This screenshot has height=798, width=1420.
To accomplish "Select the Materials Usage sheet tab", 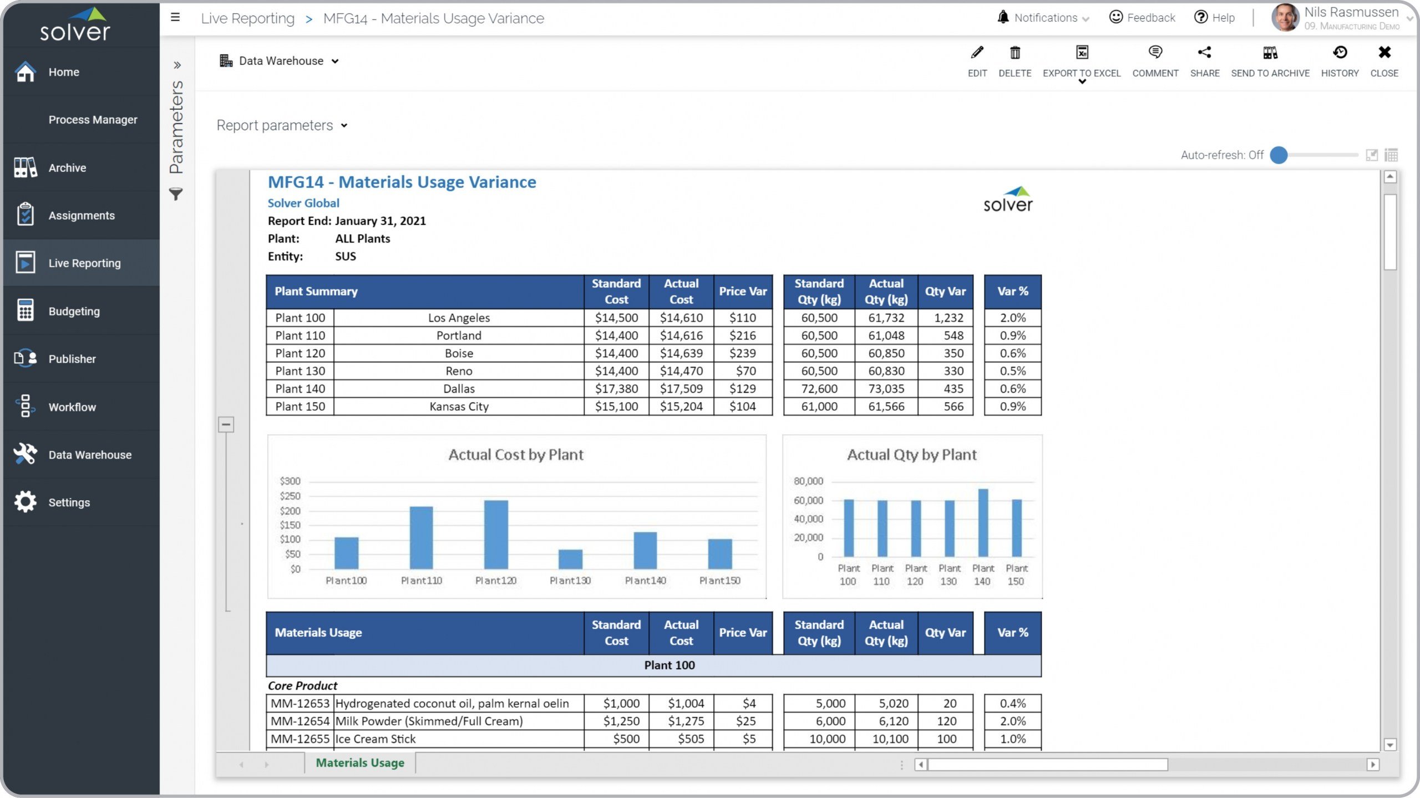I will click(360, 763).
